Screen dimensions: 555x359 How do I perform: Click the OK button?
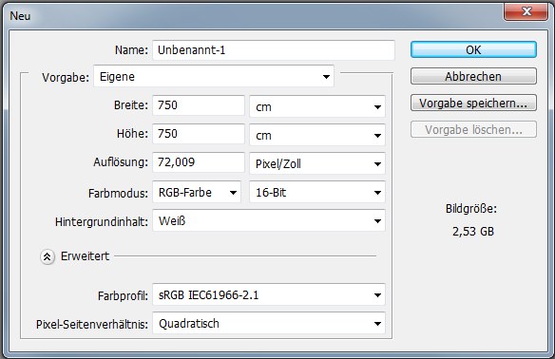click(x=473, y=49)
